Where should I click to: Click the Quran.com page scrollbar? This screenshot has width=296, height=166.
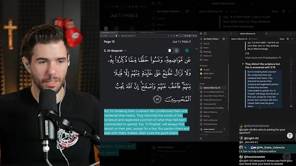tap(197, 49)
